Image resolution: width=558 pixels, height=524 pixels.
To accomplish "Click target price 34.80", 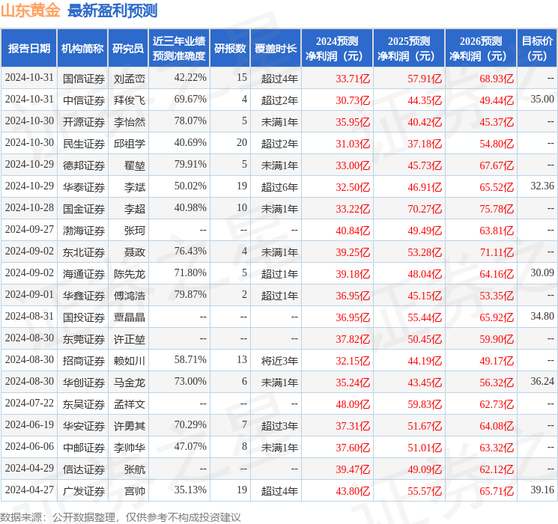I will [x=542, y=316].
